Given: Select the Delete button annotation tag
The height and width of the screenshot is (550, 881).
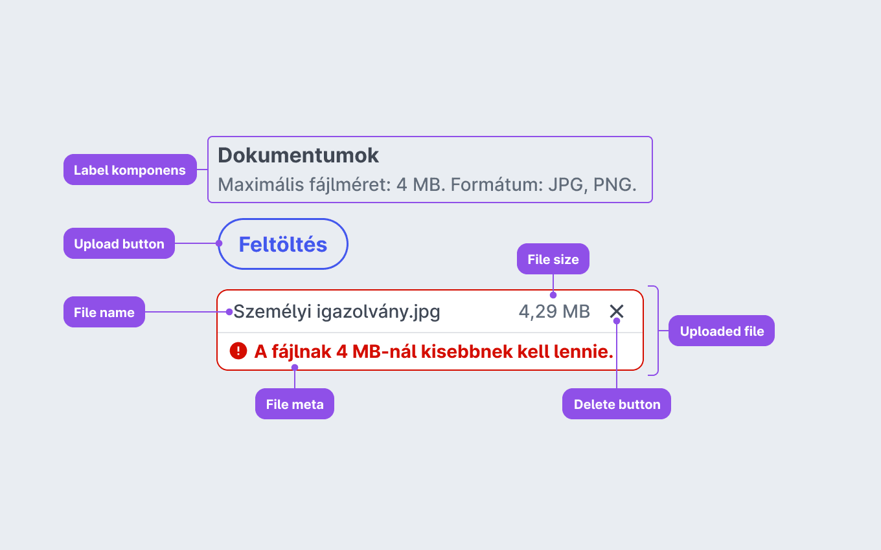Looking at the screenshot, I should [617, 404].
